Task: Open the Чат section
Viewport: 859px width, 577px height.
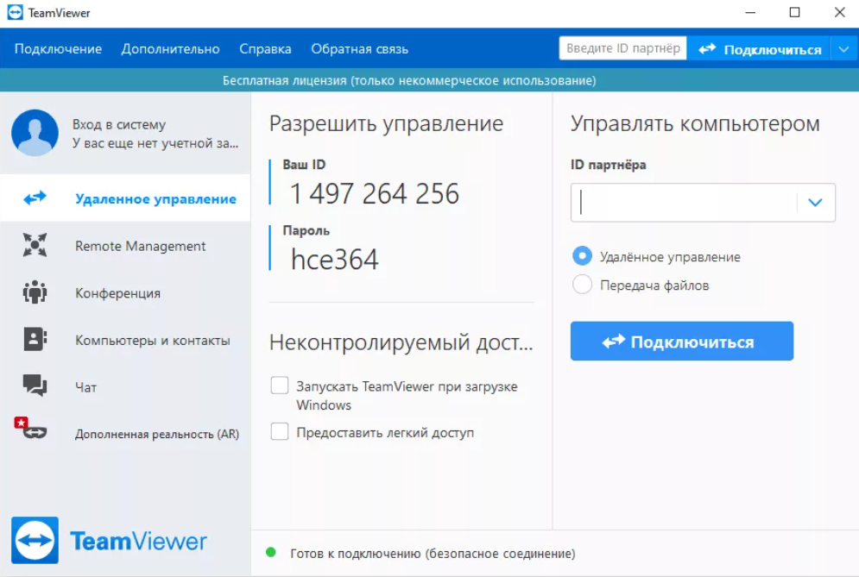Action: point(125,387)
